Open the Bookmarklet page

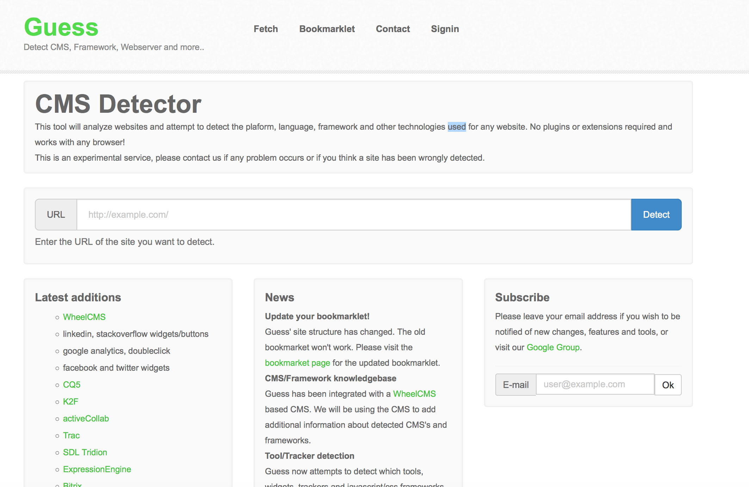pos(327,29)
